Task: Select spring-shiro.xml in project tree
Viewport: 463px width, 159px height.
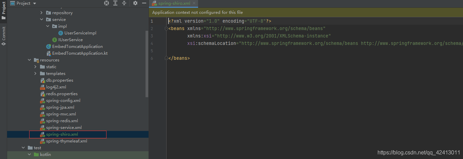Action: (62, 134)
